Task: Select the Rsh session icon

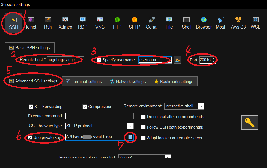Action: 48,23
